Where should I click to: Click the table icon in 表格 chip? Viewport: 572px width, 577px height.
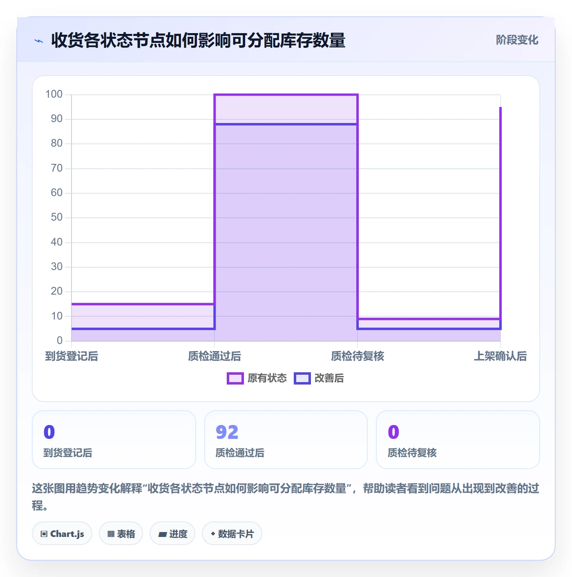click(x=111, y=534)
